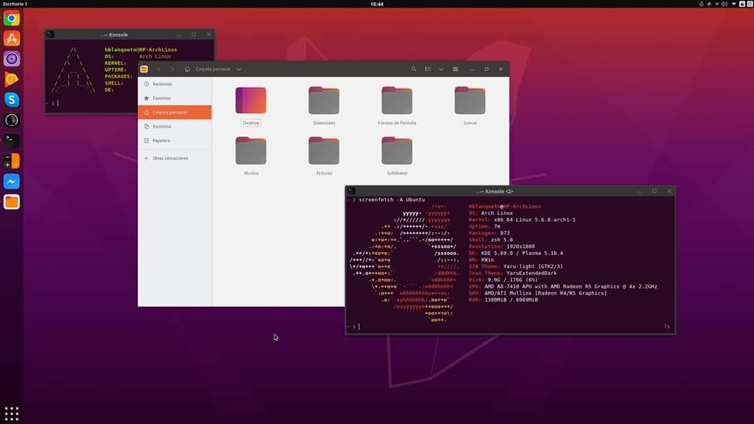Show all applications grid button
The image size is (754, 424).
[x=12, y=414]
